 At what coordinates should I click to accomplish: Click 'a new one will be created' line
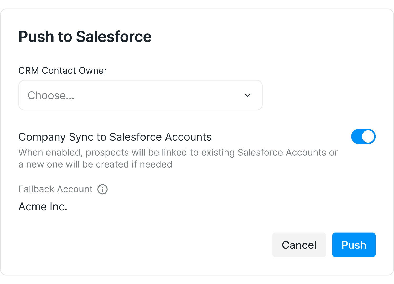pyautogui.click(x=95, y=164)
